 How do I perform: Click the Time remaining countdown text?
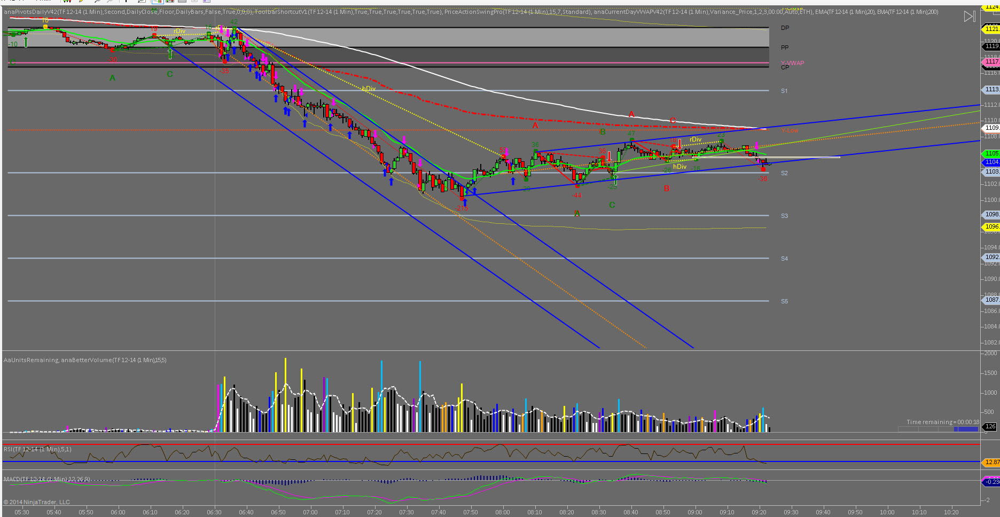pyautogui.click(x=943, y=422)
